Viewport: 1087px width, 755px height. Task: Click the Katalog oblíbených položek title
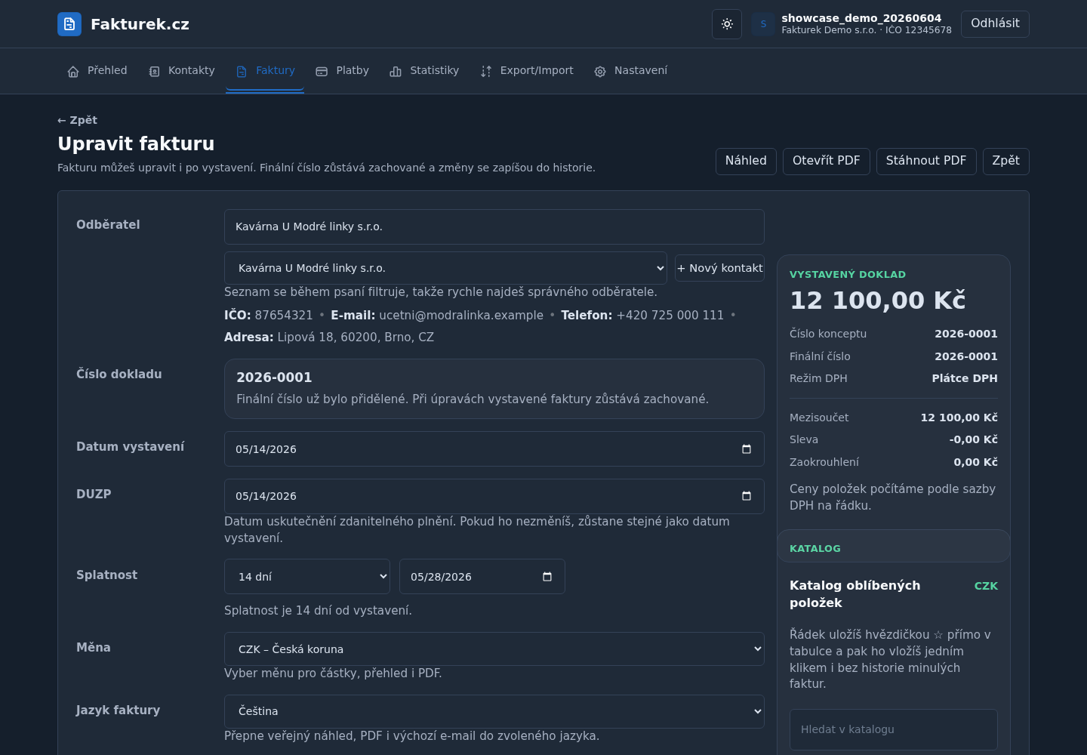[x=855, y=594]
